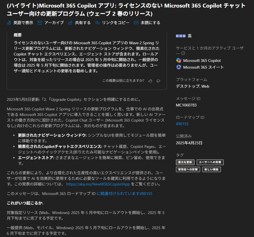Click the プラットフォーム label
Viewport: 254px width, 237px height.
point(191,80)
